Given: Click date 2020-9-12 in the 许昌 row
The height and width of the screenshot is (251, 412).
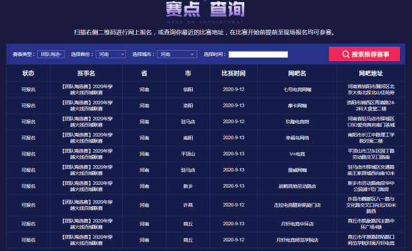Looking at the screenshot, I should [233, 205].
